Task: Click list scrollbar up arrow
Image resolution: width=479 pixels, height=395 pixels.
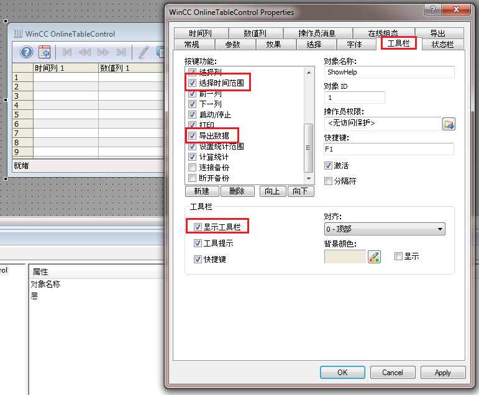Action: (x=309, y=73)
